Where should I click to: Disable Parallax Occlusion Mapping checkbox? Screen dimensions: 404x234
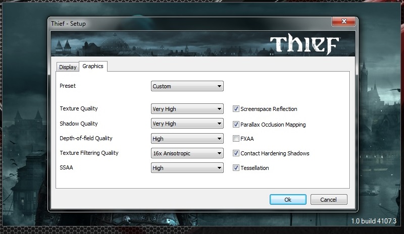(x=236, y=125)
